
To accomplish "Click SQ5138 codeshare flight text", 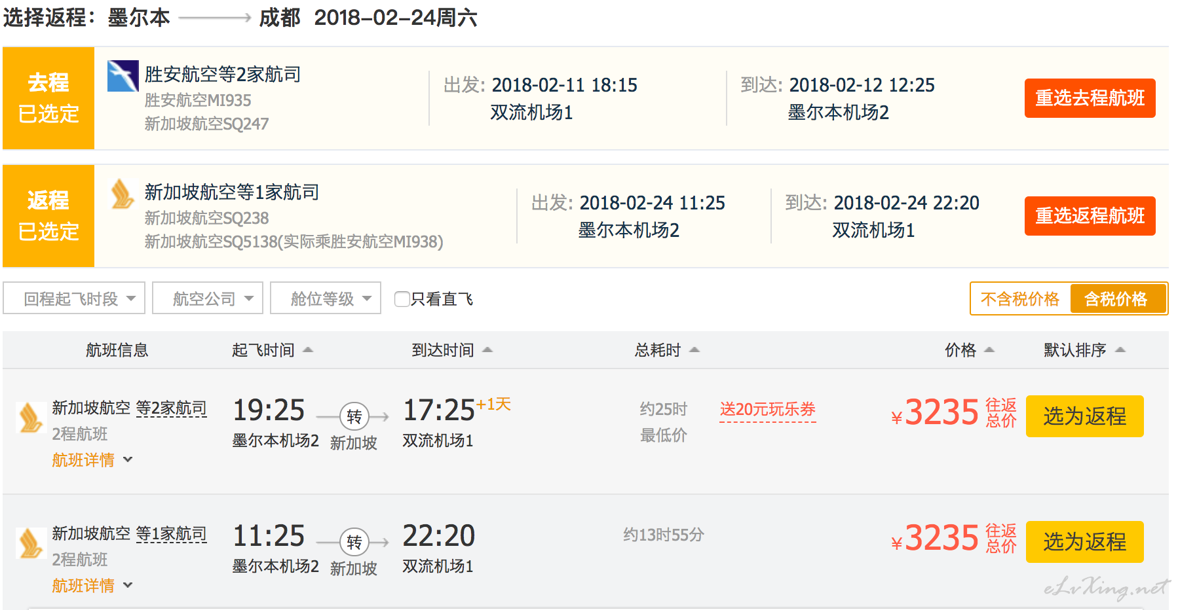I will pos(294,242).
